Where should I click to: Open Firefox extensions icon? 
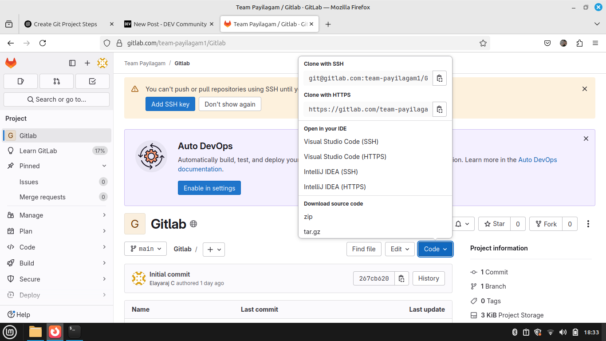(x=579, y=43)
